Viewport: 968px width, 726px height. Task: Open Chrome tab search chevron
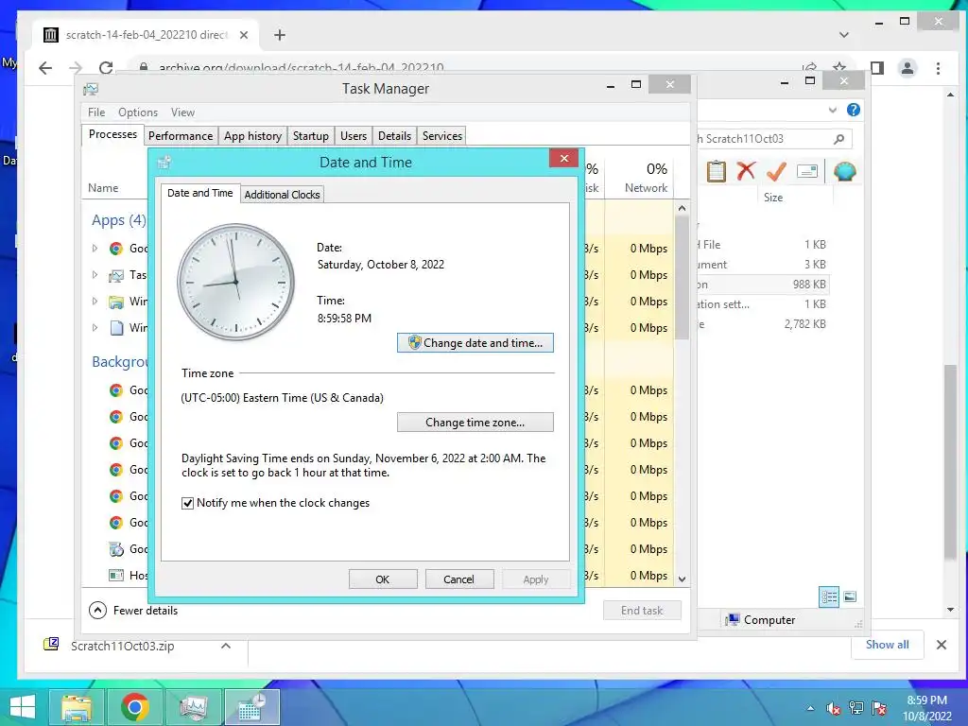(x=844, y=35)
